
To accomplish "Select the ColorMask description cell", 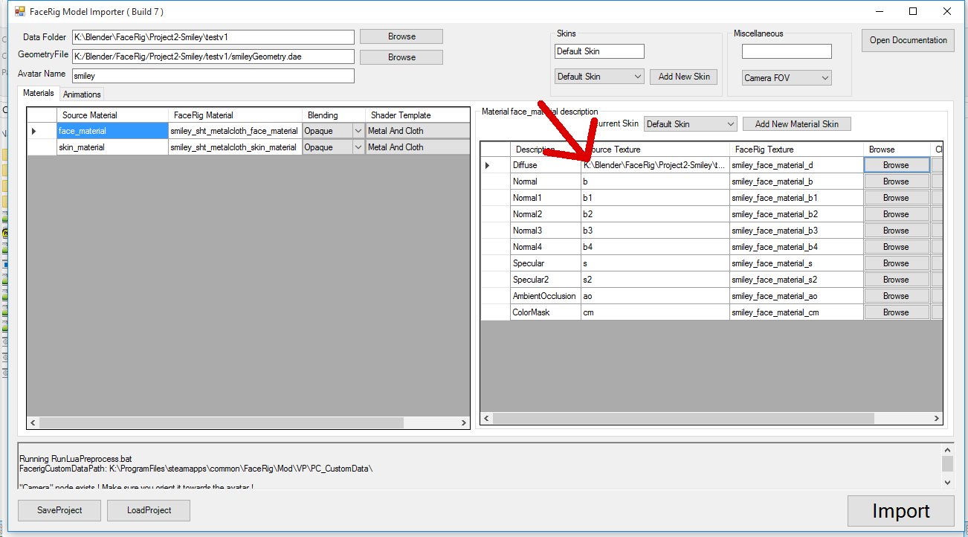I will point(546,312).
